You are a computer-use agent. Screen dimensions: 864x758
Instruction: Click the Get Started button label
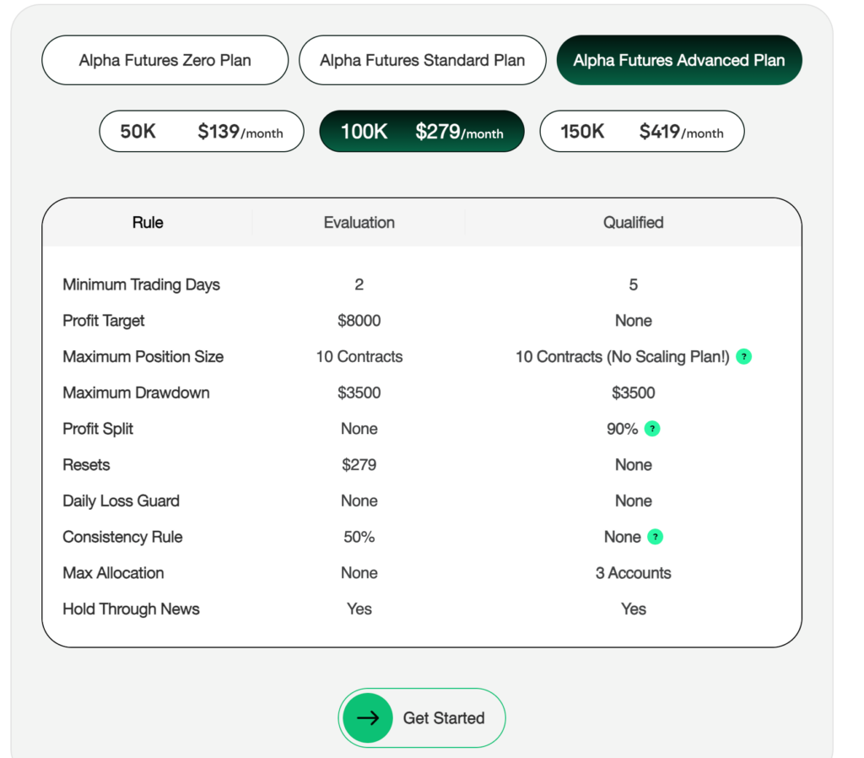pos(443,718)
